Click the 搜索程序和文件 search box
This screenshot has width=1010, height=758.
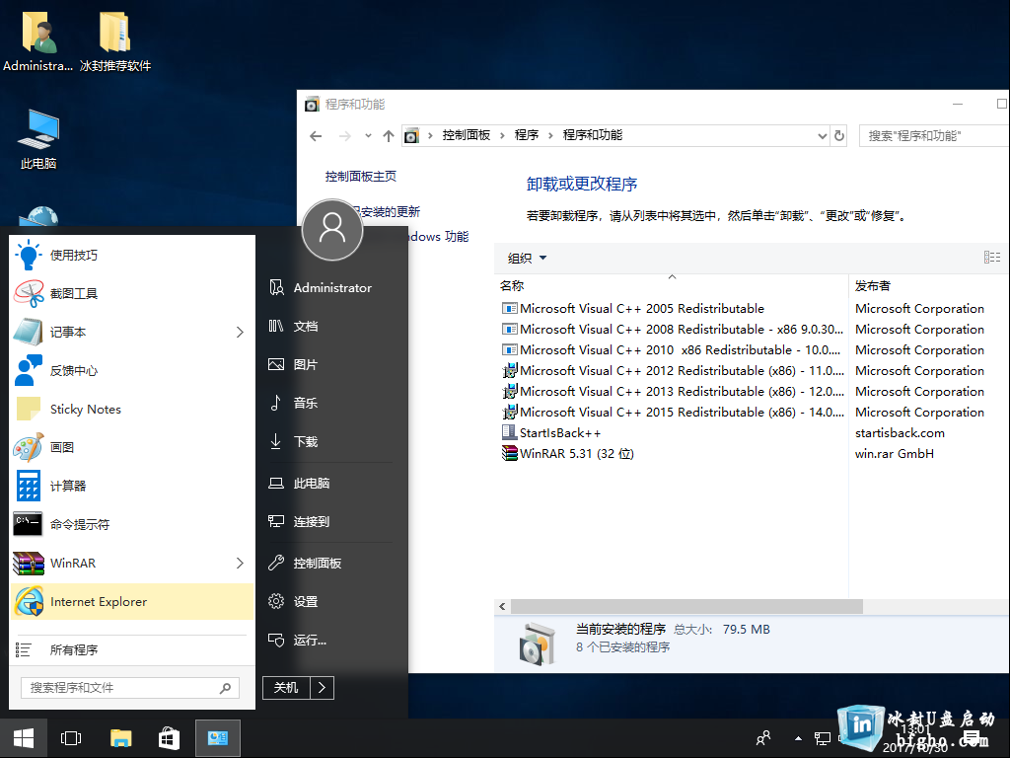130,688
